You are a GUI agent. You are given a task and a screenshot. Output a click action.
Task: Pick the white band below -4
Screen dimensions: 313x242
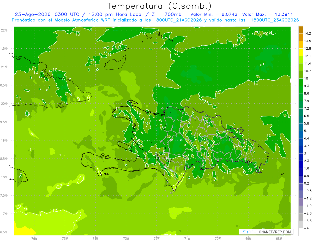[301, 232]
